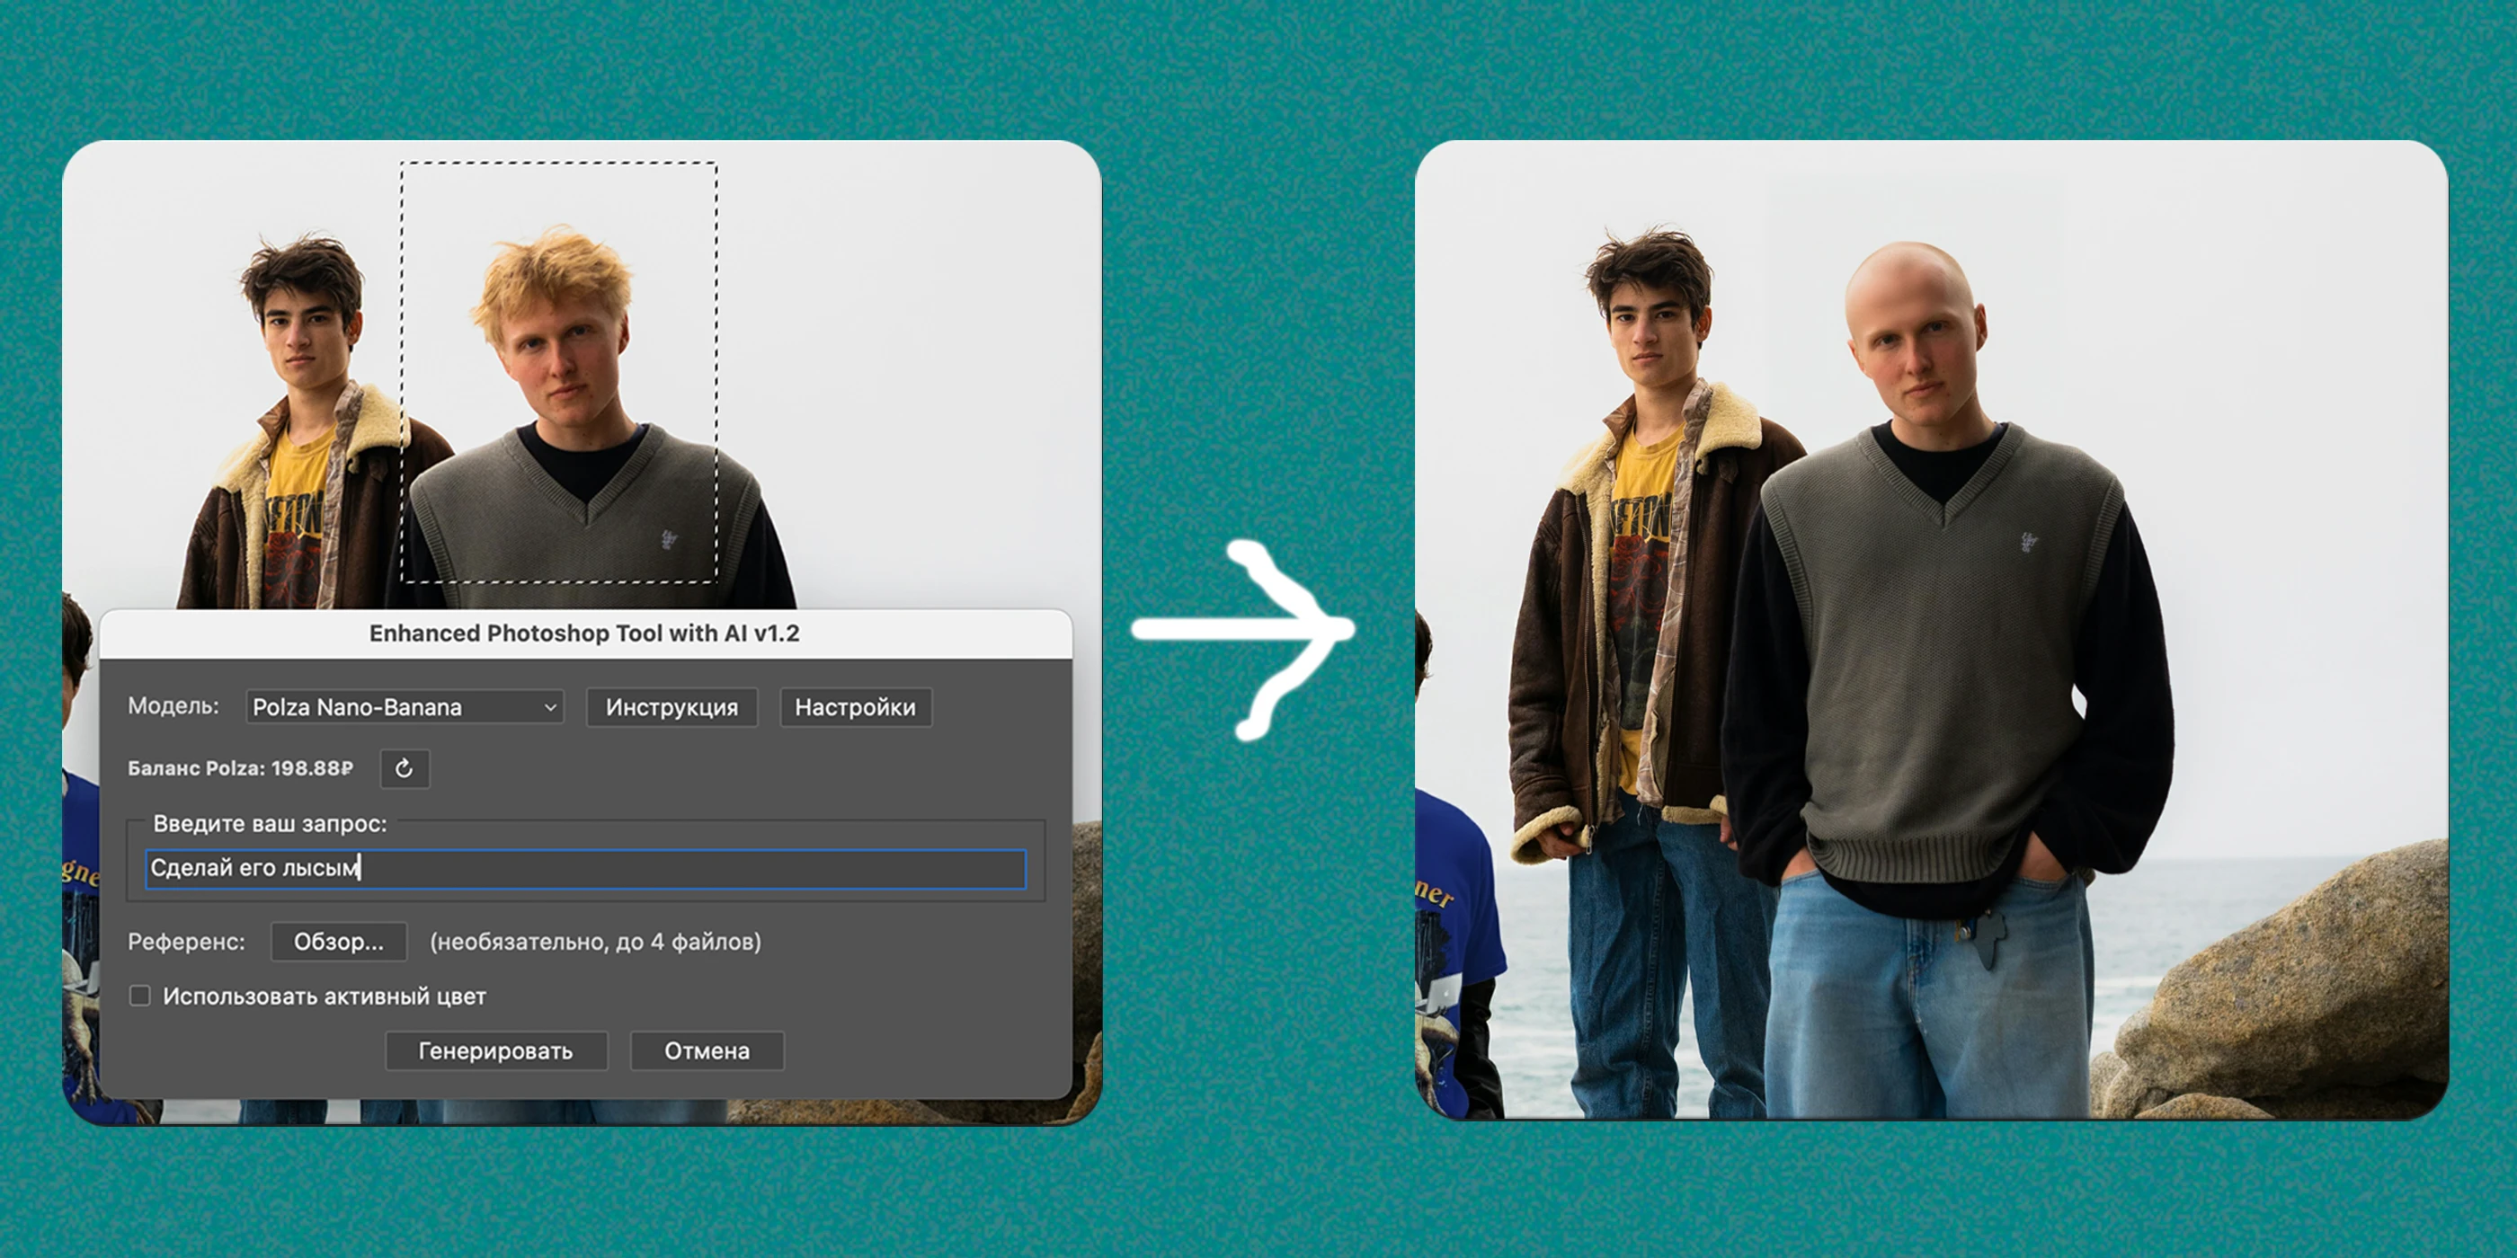The height and width of the screenshot is (1258, 2517).
Task: Click the Модель label text
Action: pyautogui.click(x=173, y=706)
